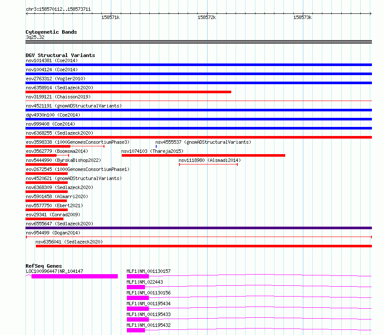This screenshot has width=384, height=335.
Task: Select esv3598338 (1000GenomesConsortiumPhase3) label
Action: click(78, 142)
